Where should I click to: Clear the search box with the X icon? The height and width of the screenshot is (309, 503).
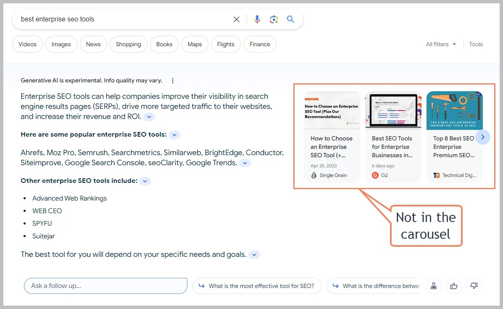click(x=237, y=19)
